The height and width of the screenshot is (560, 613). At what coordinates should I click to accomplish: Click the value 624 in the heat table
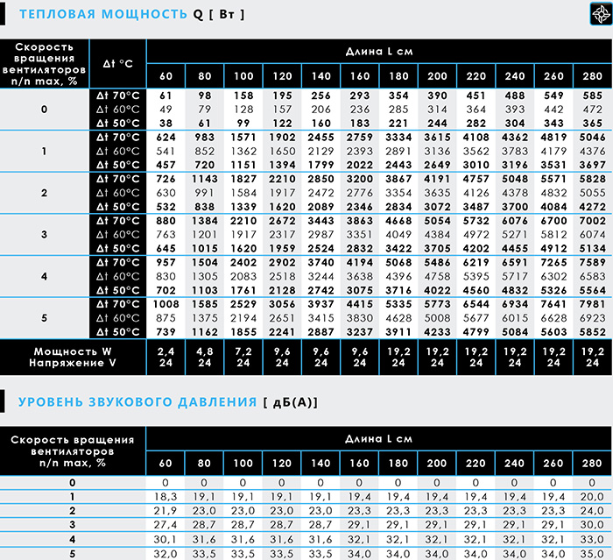[166, 138]
